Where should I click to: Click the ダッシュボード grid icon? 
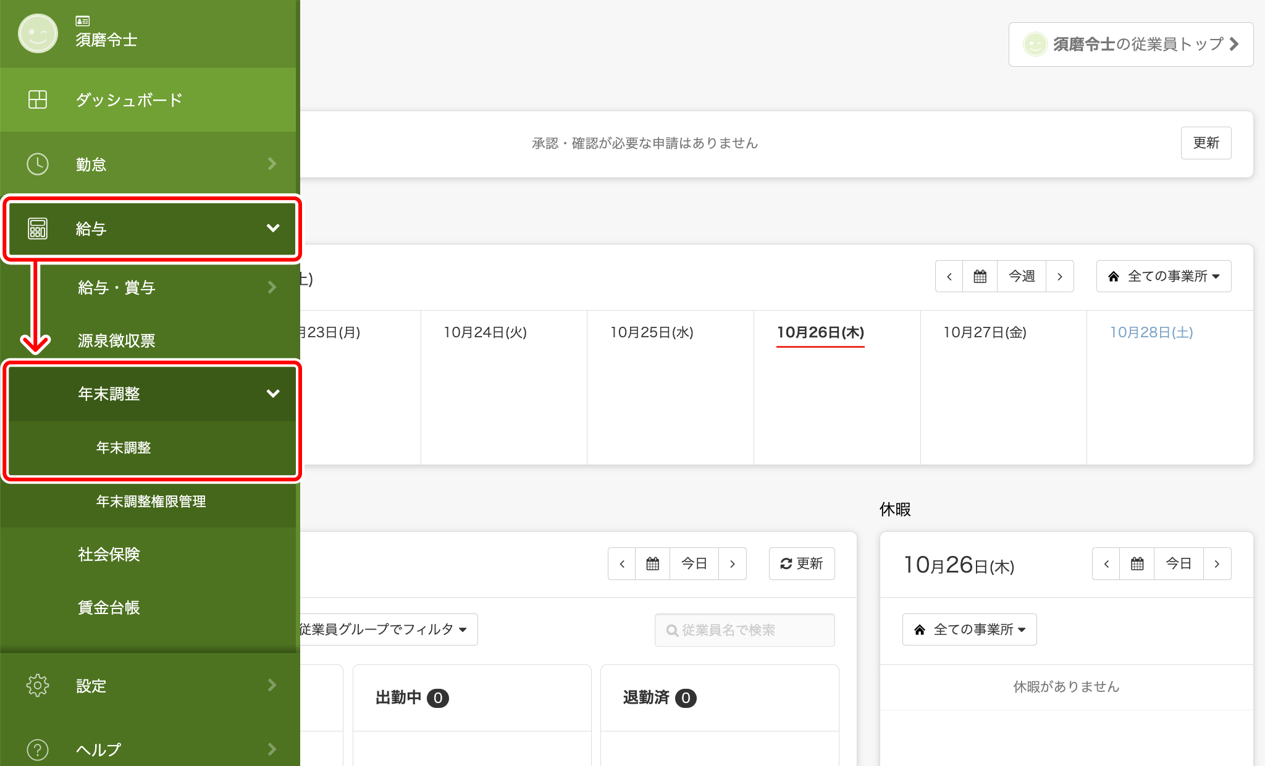(38, 99)
